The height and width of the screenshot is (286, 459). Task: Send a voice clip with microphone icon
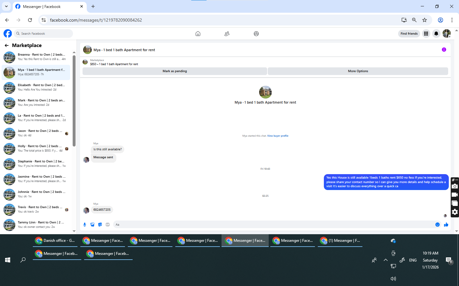(85, 225)
